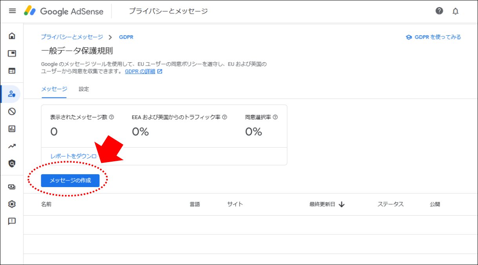This screenshot has height=265, width=478.
Task: Open notifications bell
Action: click(x=455, y=11)
